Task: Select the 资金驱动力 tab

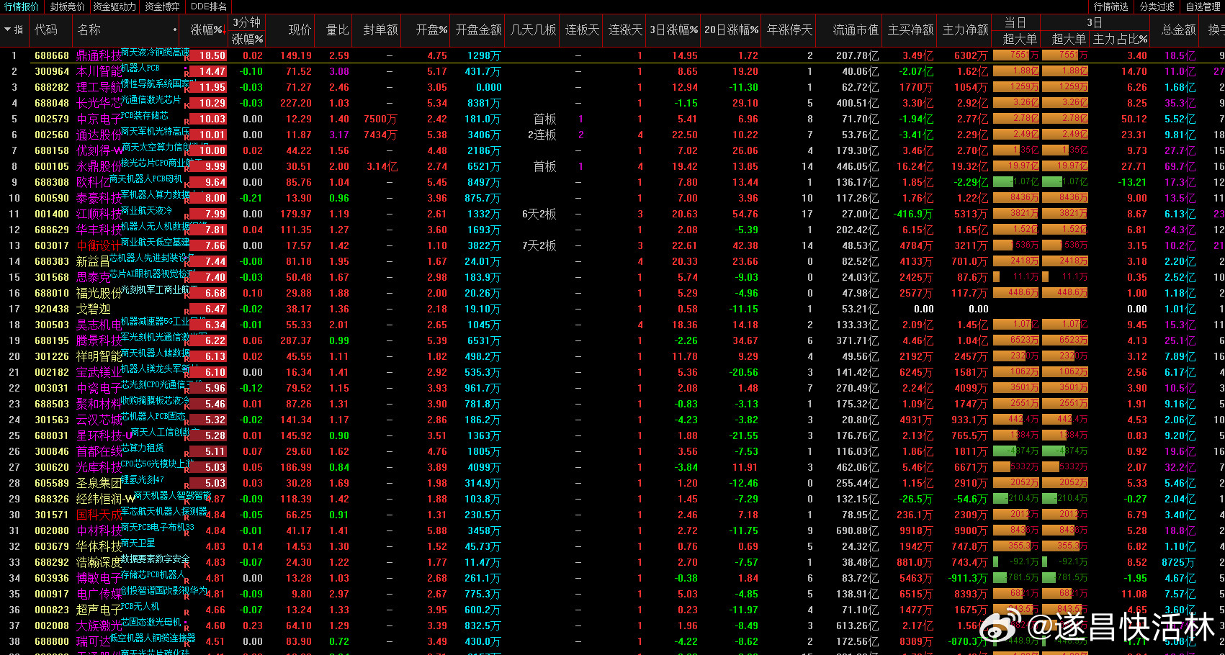Action: 115,6
